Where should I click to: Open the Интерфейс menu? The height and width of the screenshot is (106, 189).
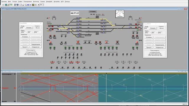[x=49, y=1]
